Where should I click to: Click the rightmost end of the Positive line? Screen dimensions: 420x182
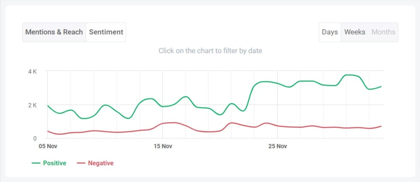click(381, 87)
